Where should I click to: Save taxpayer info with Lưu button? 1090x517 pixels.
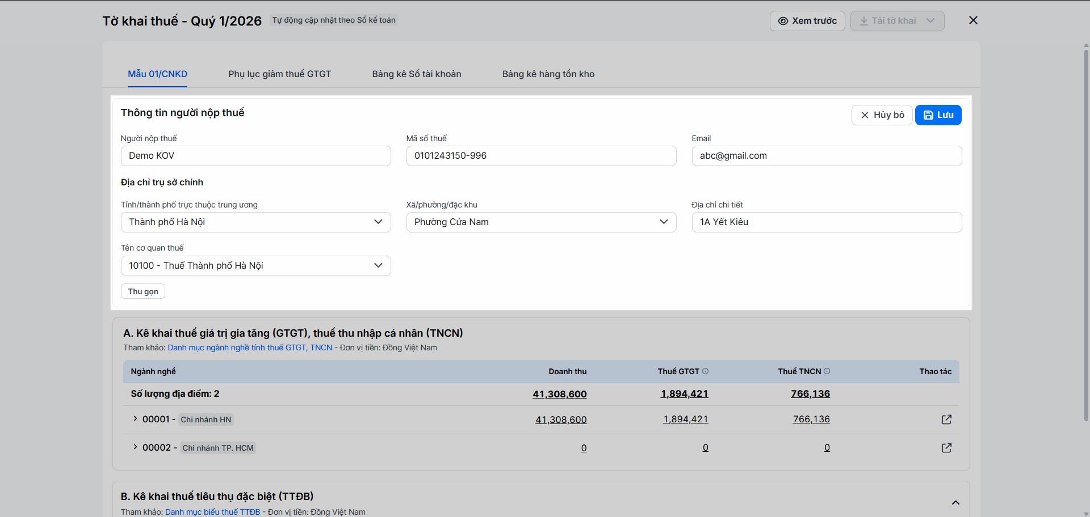pyautogui.click(x=938, y=115)
